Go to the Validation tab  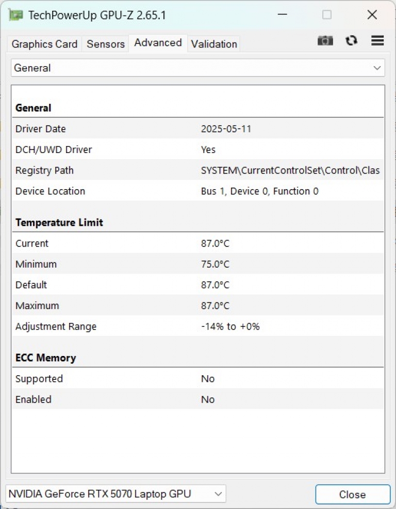pos(214,44)
